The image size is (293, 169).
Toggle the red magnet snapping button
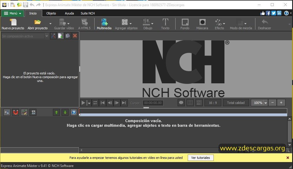[16, 112]
